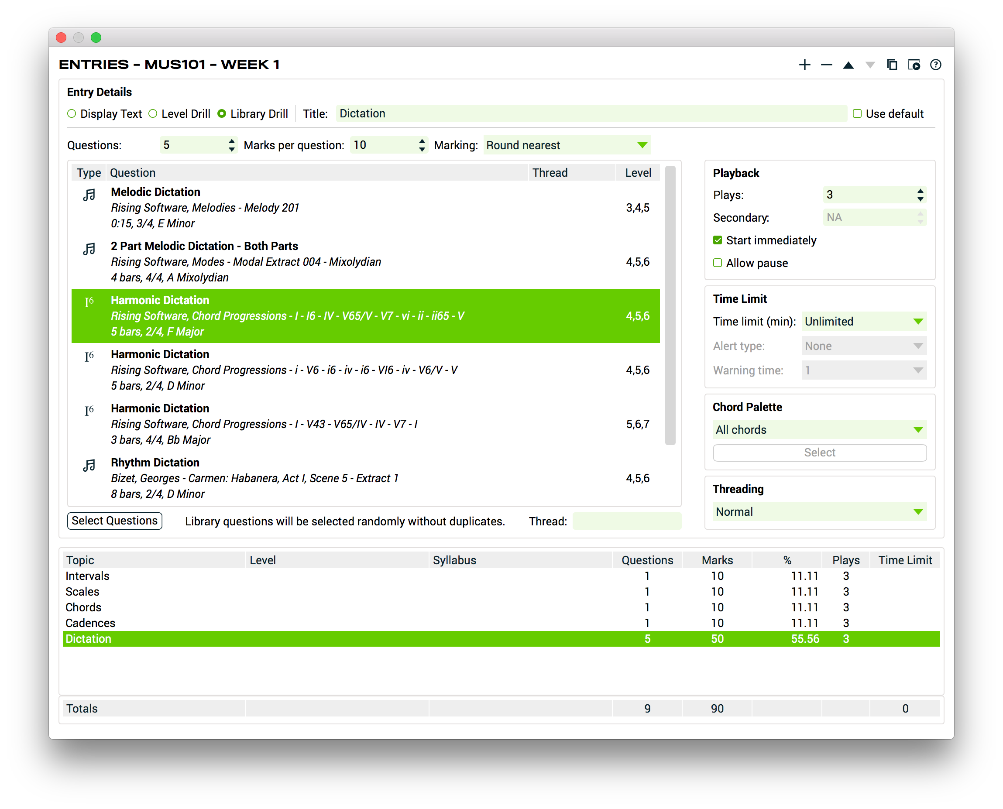Image resolution: width=1003 pixels, height=809 pixels.
Task: Select the Level Drill radio button
Action: click(x=153, y=114)
